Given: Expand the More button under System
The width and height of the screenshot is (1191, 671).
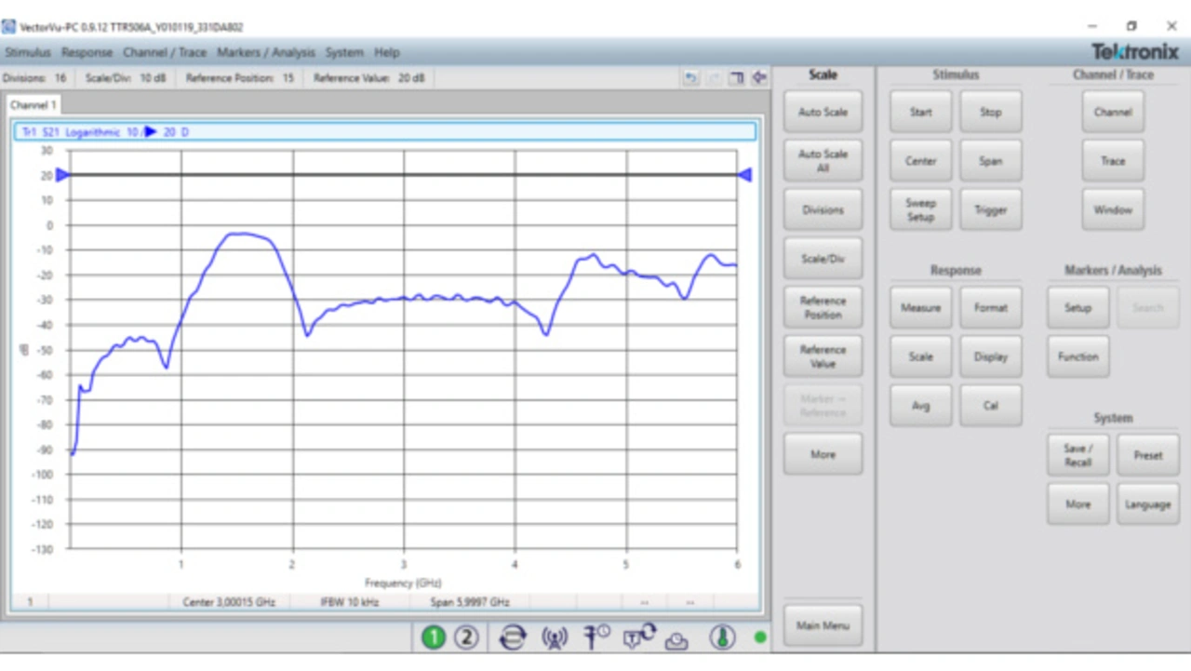Looking at the screenshot, I should click(1077, 504).
